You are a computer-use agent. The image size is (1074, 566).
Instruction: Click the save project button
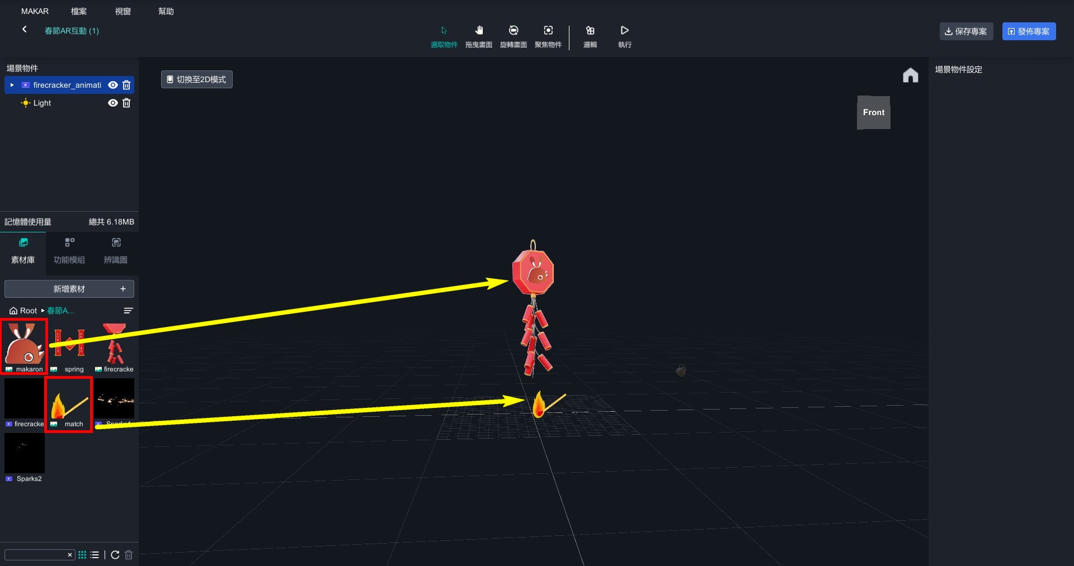point(966,31)
